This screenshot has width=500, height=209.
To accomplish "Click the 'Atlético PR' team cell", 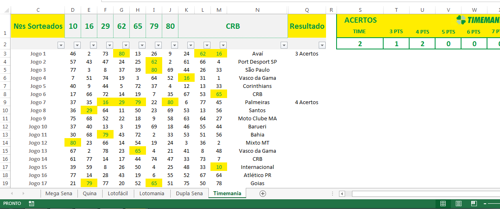I will click(x=258, y=175).
